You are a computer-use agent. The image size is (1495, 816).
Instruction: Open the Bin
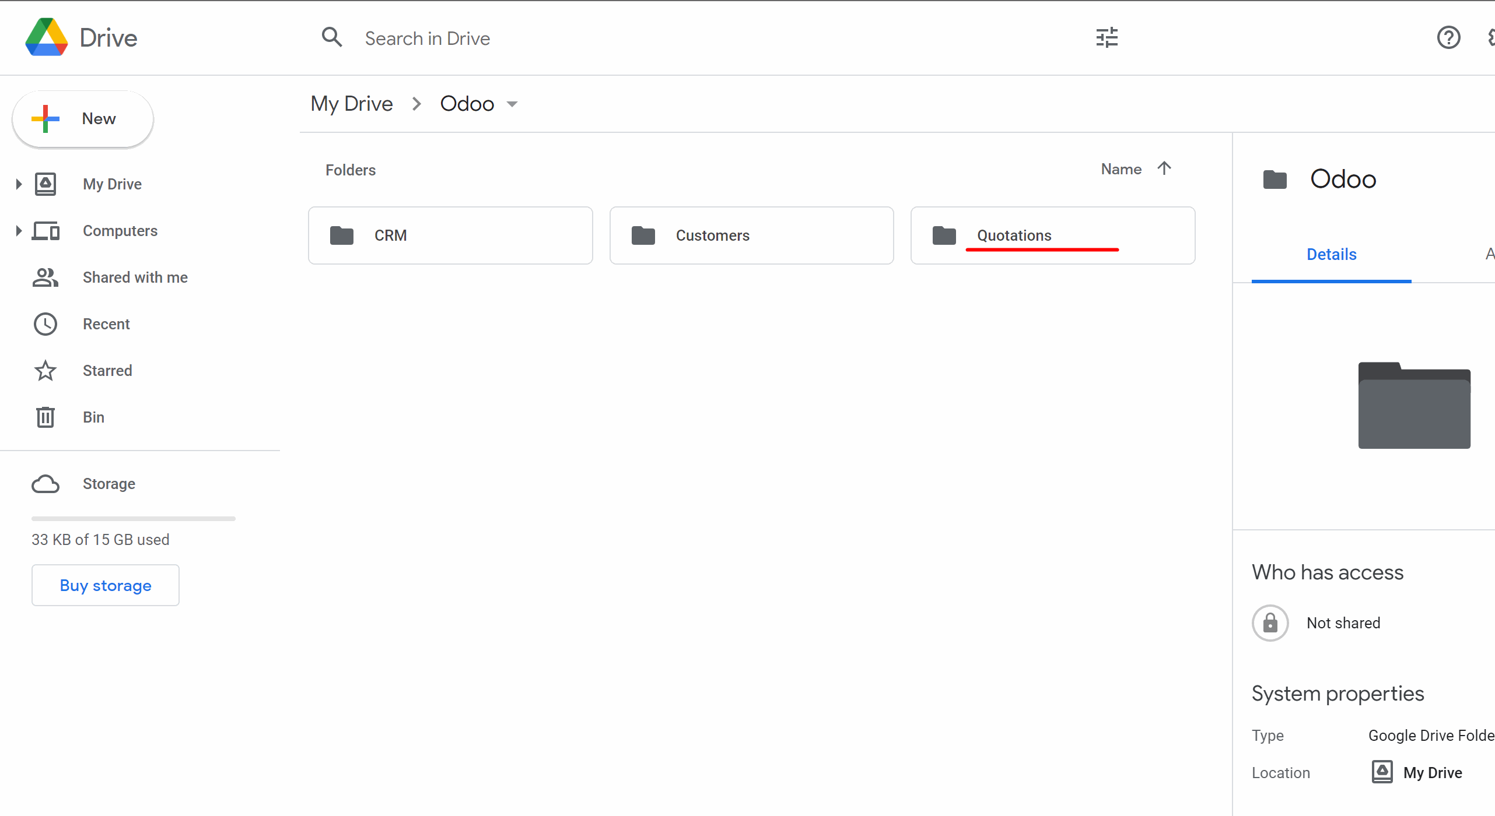(x=93, y=417)
